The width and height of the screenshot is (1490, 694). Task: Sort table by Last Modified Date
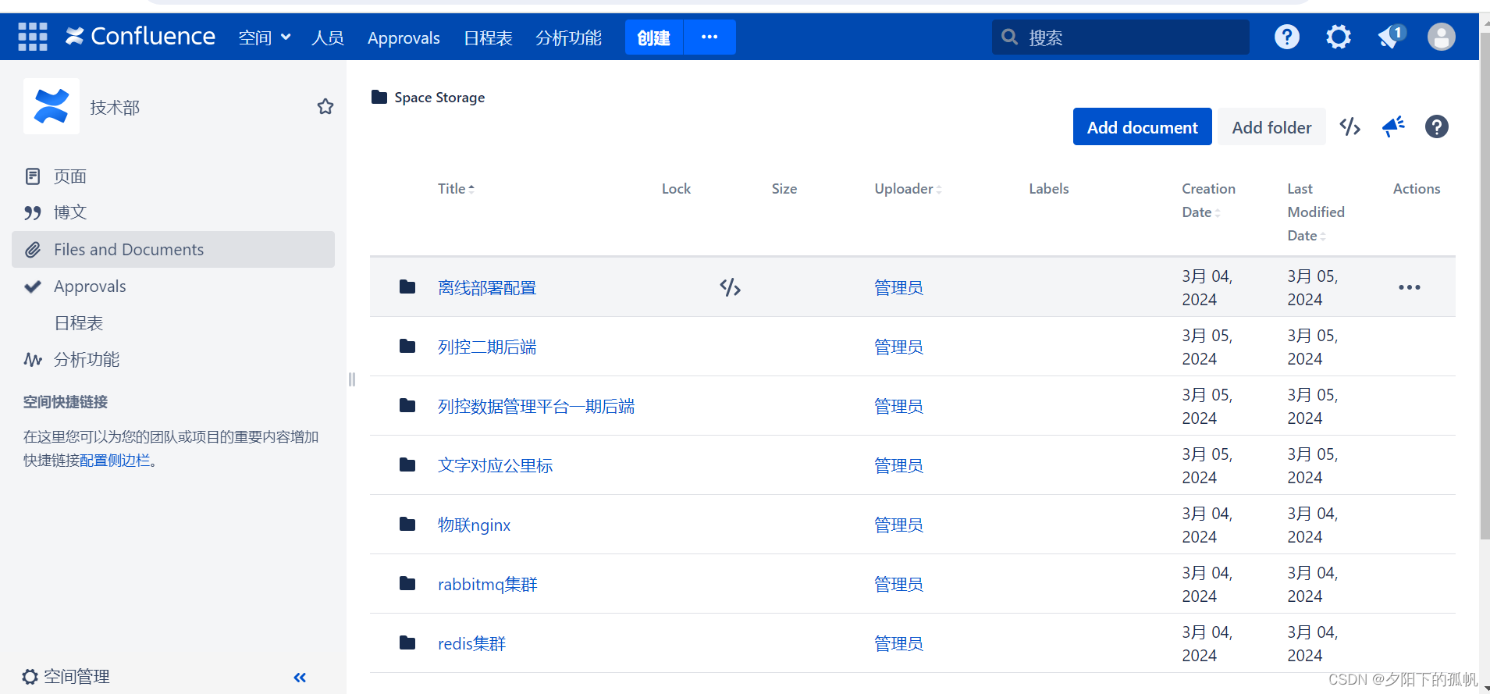[1316, 212]
